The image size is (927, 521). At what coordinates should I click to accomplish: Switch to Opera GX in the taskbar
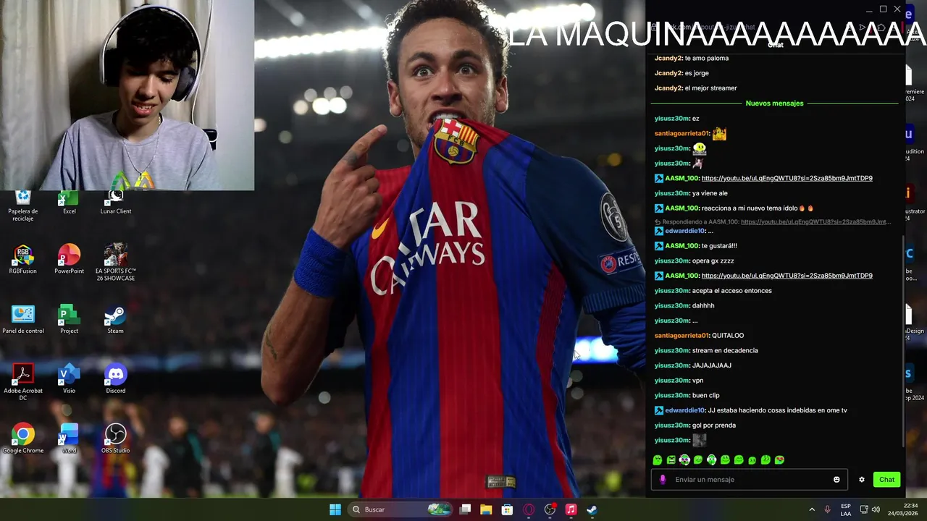coord(529,509)
